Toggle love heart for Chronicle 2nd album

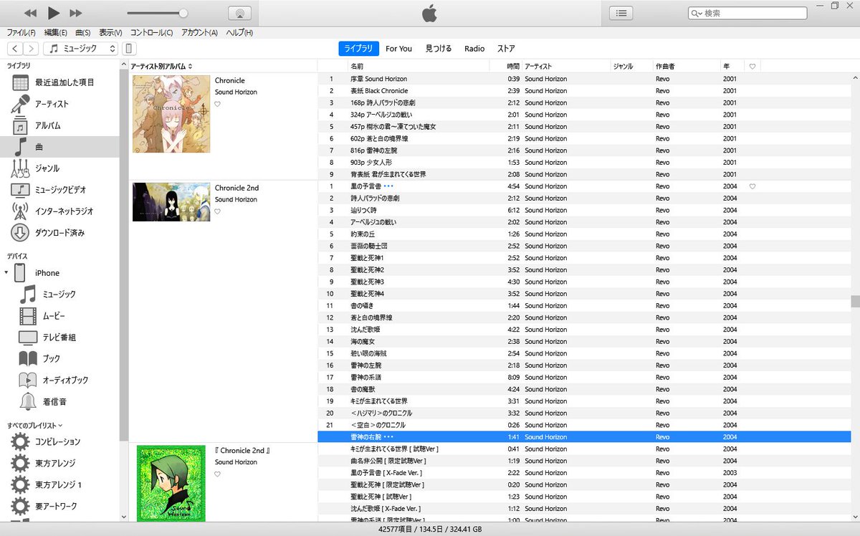pos(218,211)
